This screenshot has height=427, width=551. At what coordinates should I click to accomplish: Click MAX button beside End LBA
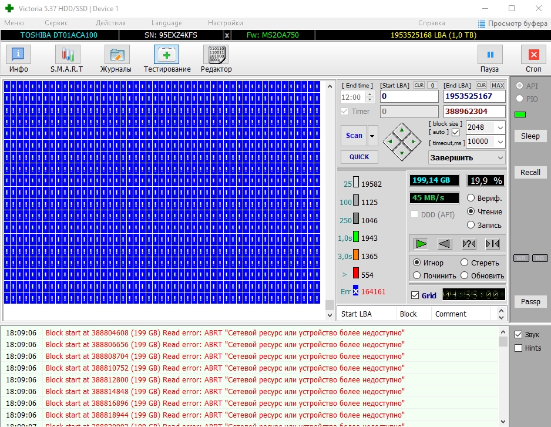click(498, 85)
